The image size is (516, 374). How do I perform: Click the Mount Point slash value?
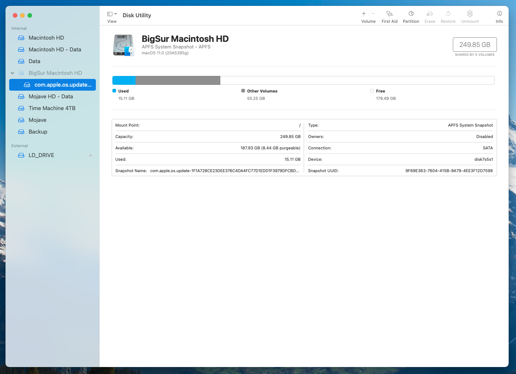coord(300,125)
